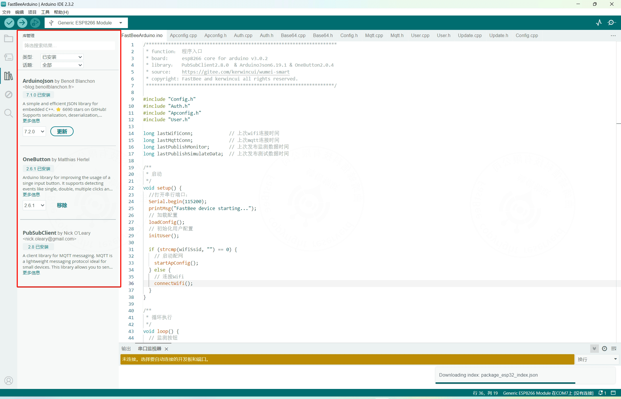Switch to the Base64.h tab
Image resolution: width=621 pixels, height=399 pixels.
323,36
